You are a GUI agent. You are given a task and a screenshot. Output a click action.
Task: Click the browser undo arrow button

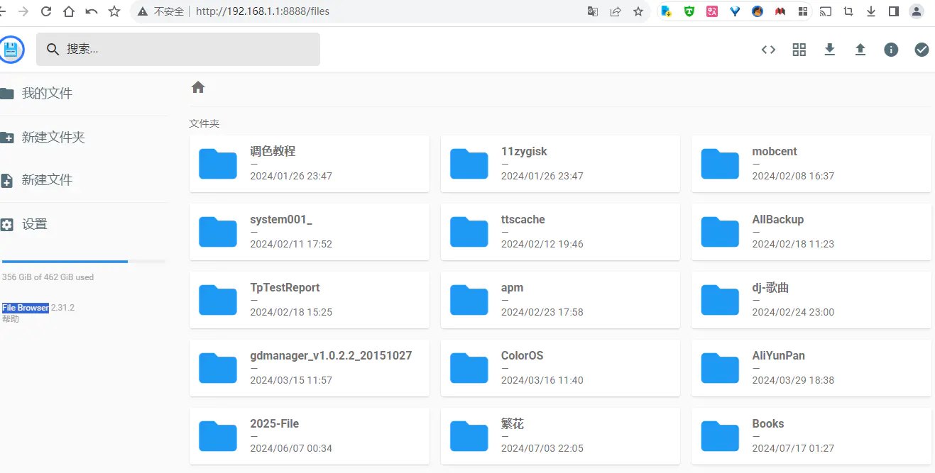tap(92, 11)
